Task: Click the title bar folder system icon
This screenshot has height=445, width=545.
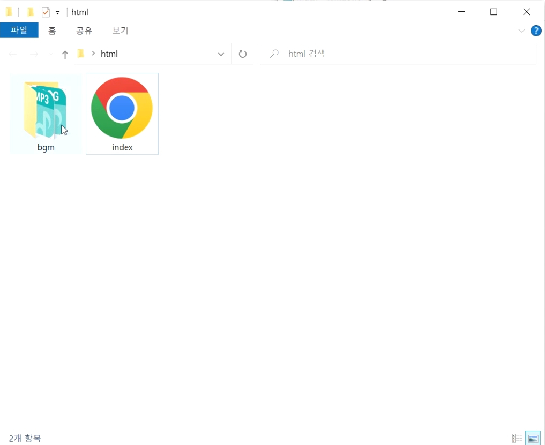Action: [10, 12]
